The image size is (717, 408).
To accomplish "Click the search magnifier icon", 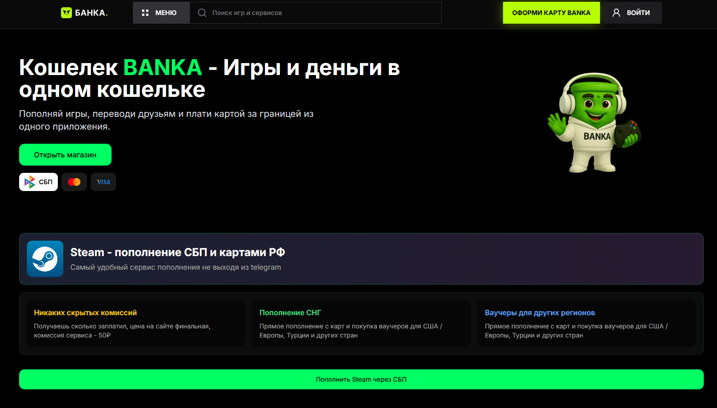I will pyautogui.click(x=202, y=13).
